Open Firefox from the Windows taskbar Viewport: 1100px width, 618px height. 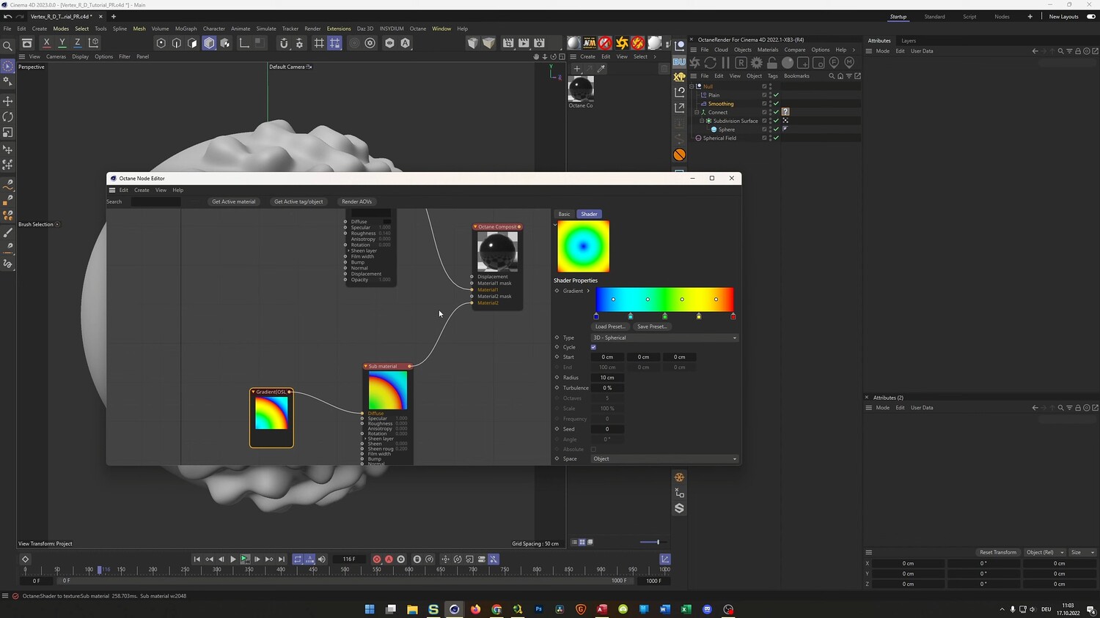pyautogui.click(x=476, y=609)
